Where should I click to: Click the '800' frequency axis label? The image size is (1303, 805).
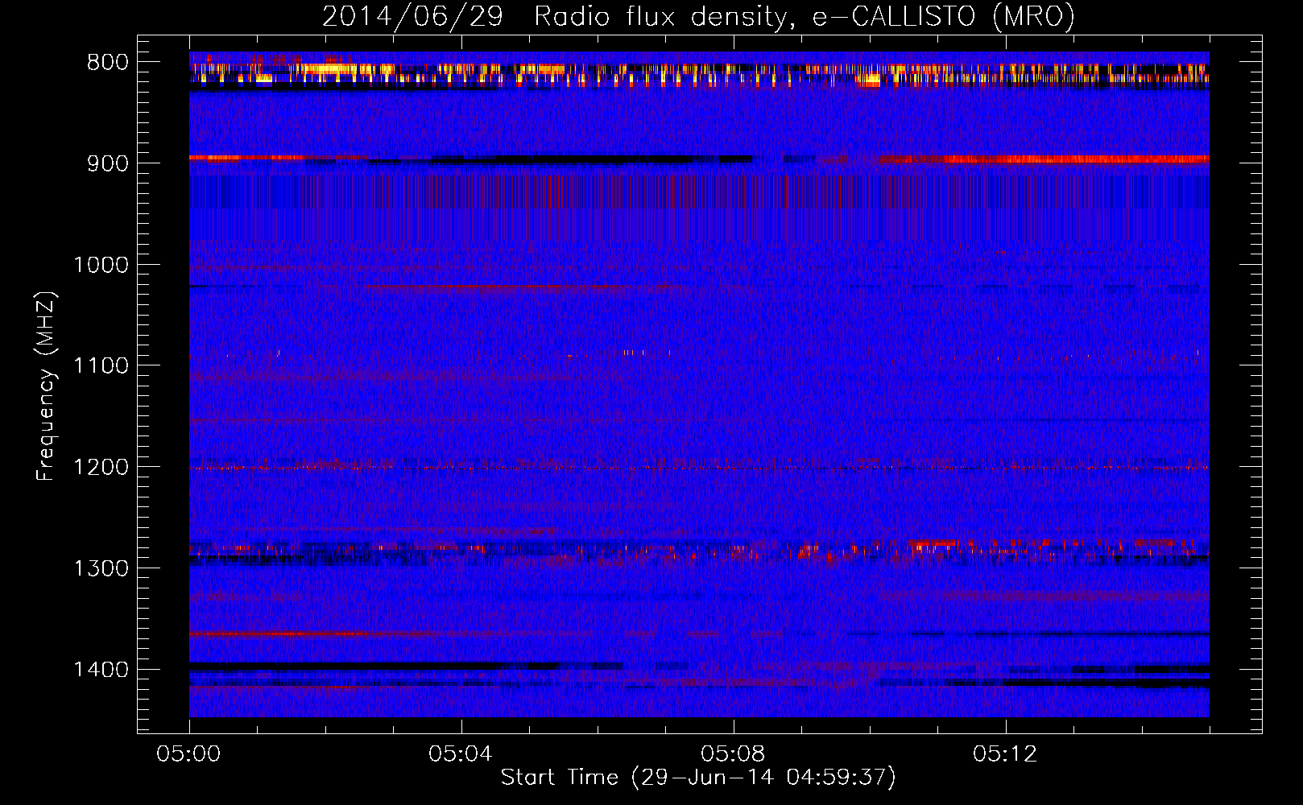pos(107,62)
